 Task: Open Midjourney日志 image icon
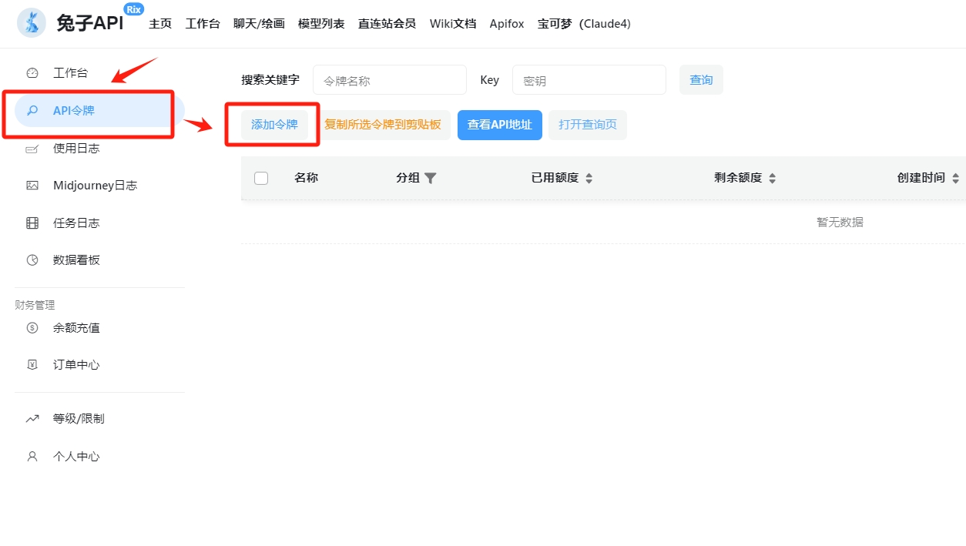tap(32, 186)
